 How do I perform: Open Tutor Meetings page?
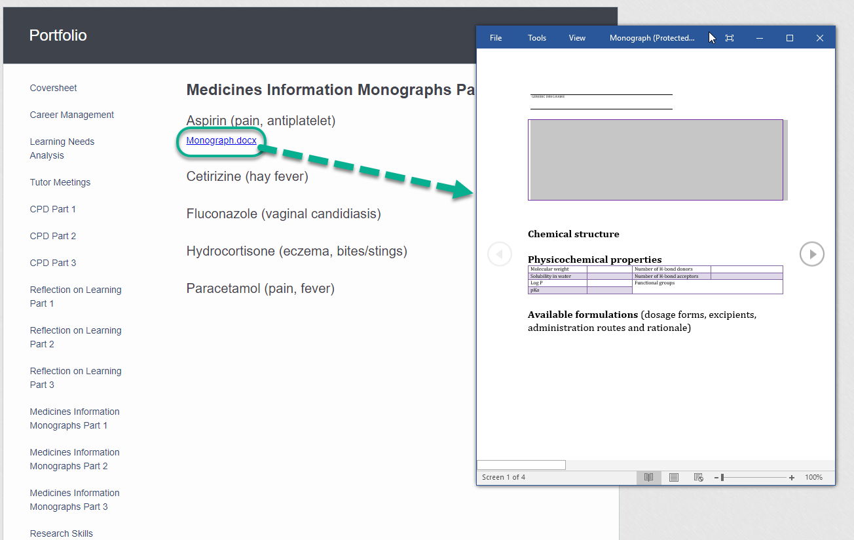pyautogui.click(x=60, y=182)
